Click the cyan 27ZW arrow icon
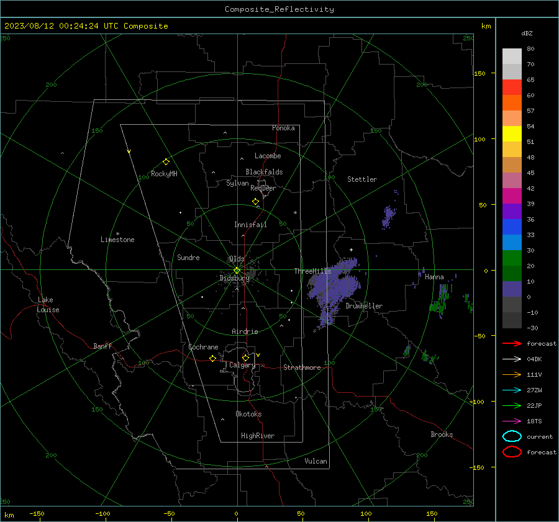 (512, 390)
